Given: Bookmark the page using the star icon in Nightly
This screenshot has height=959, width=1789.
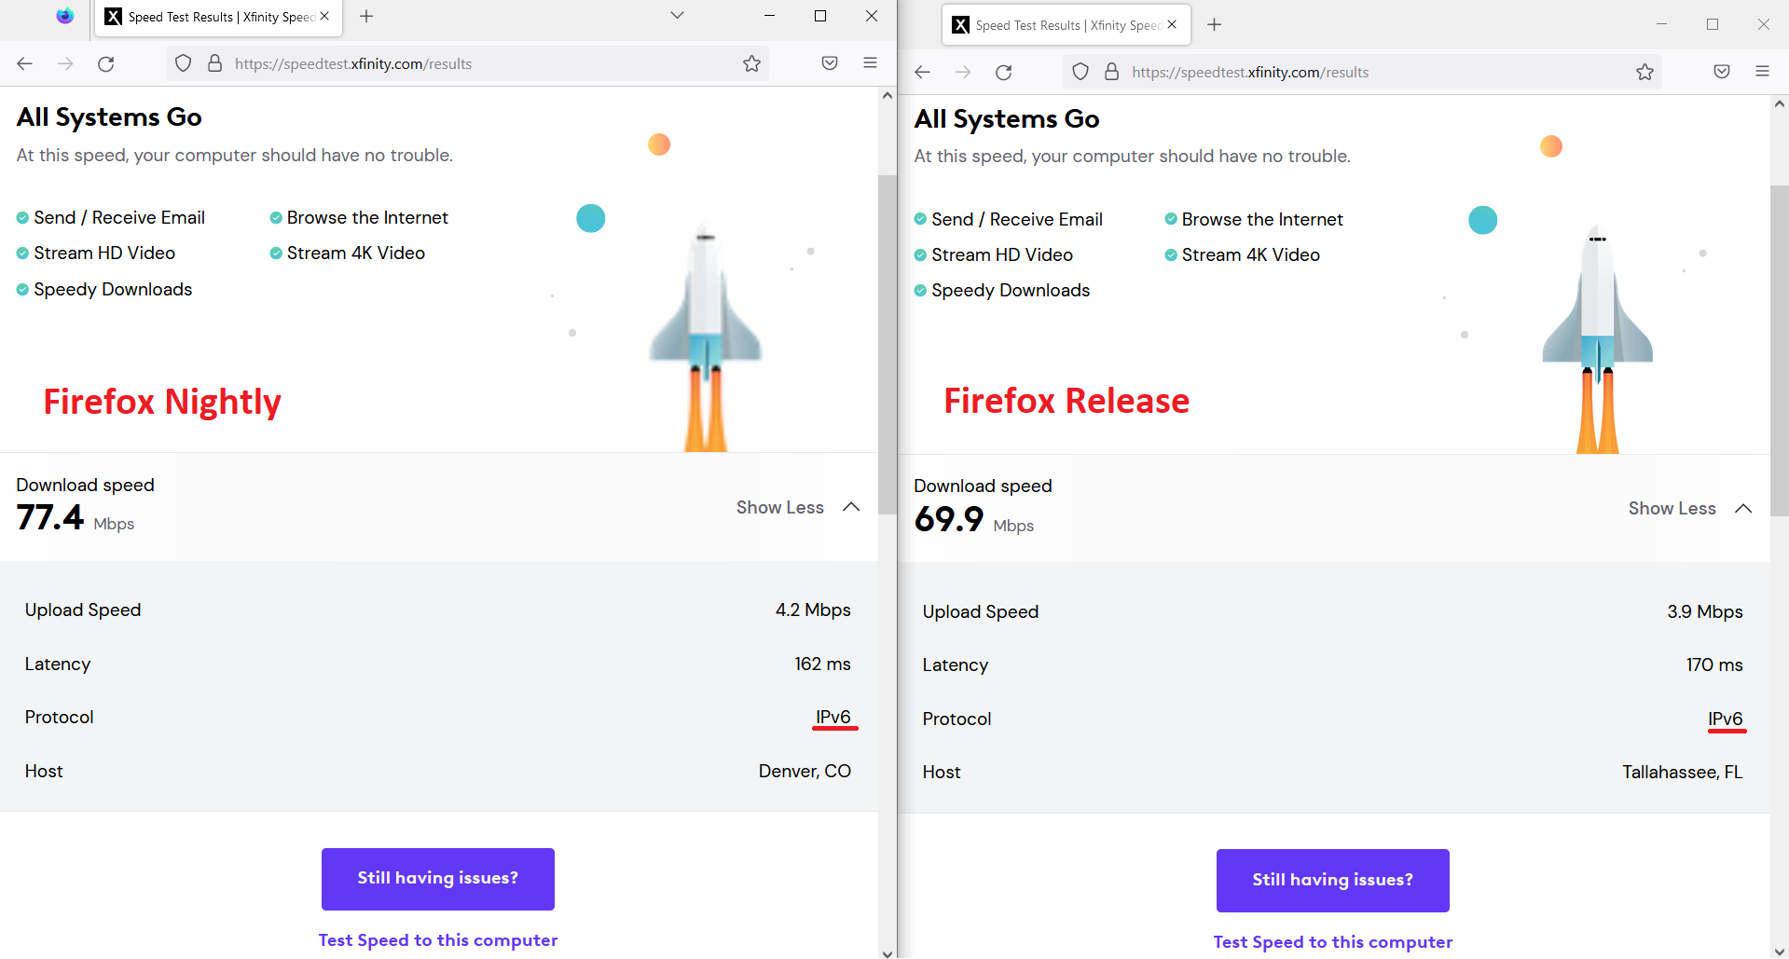Looking at the screenshot, I should click(x=751, y=63).
